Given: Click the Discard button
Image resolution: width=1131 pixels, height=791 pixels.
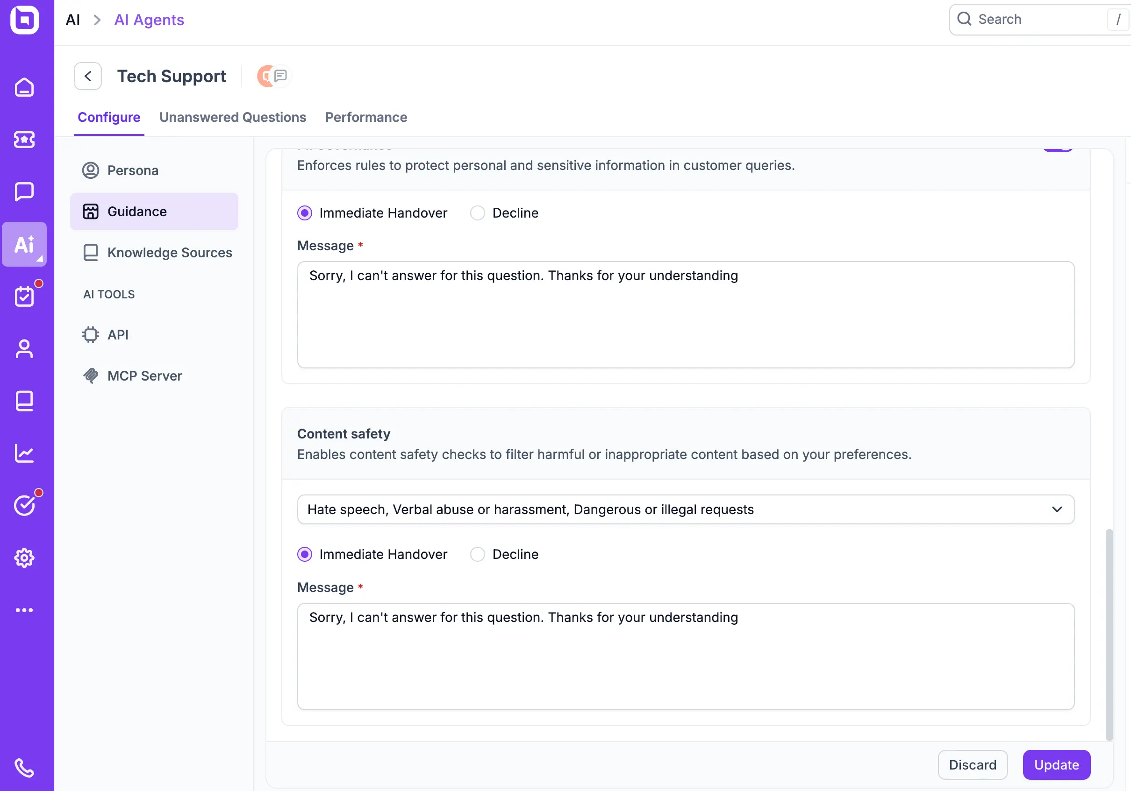Looking at the screenshot, I should click(973, 764).
